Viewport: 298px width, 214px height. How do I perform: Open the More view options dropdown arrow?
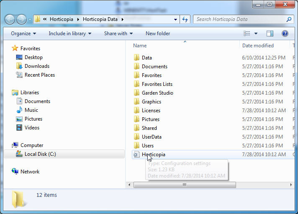256,34
